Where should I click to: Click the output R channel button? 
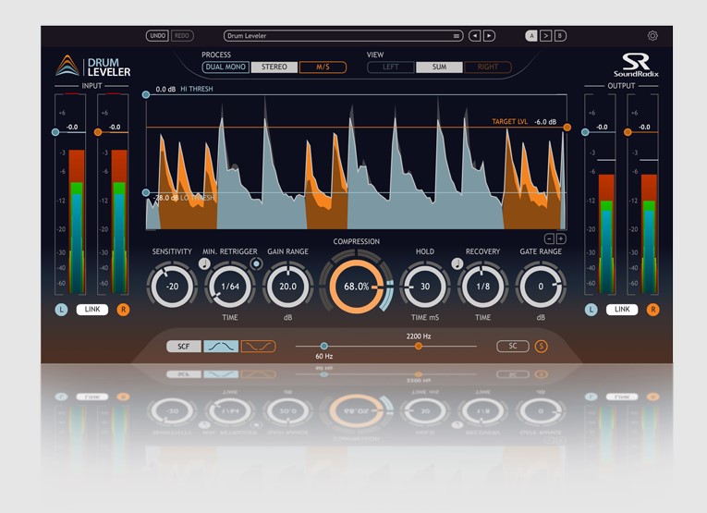click(652, 310)
